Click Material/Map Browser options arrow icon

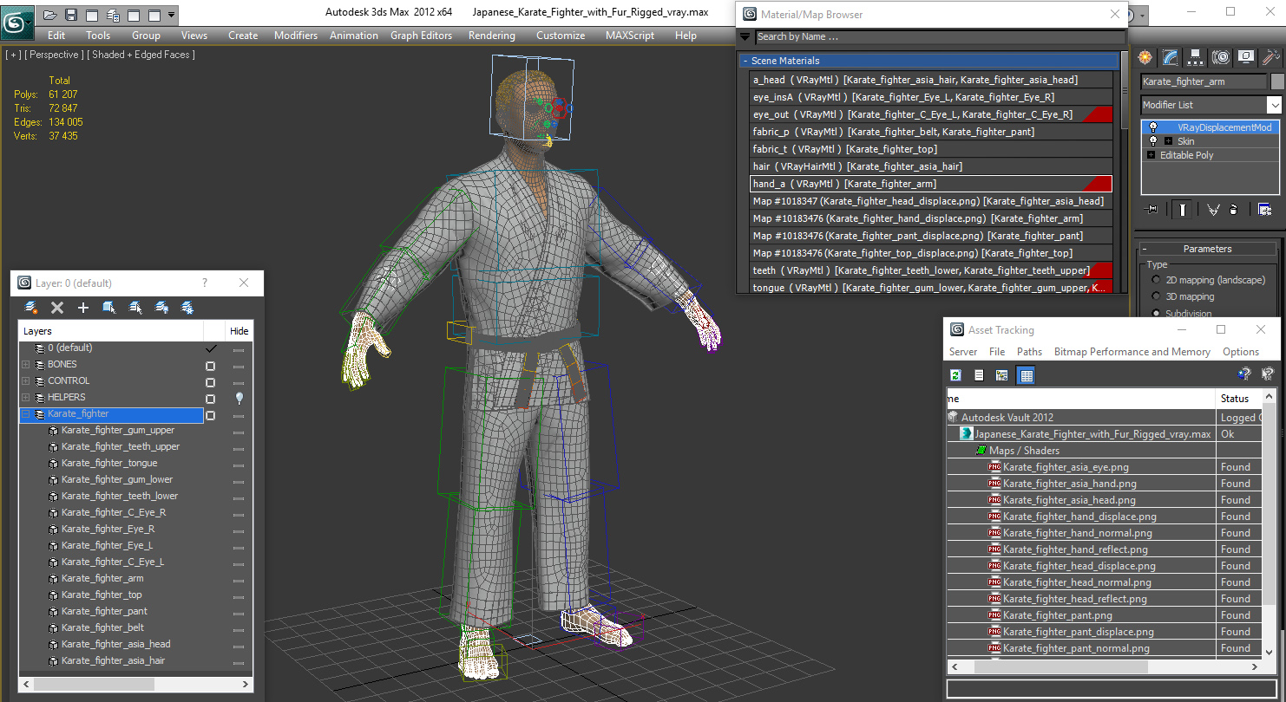pyautogui.click(x=745, y=37)
